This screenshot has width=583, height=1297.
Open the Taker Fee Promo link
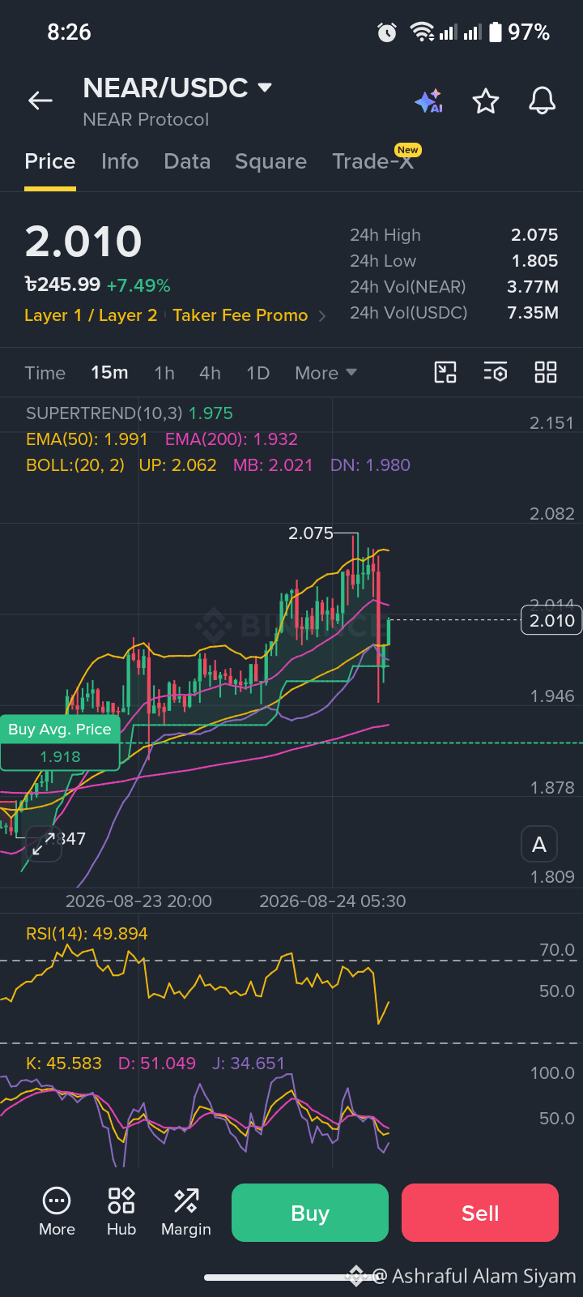[x=240, y=315]
